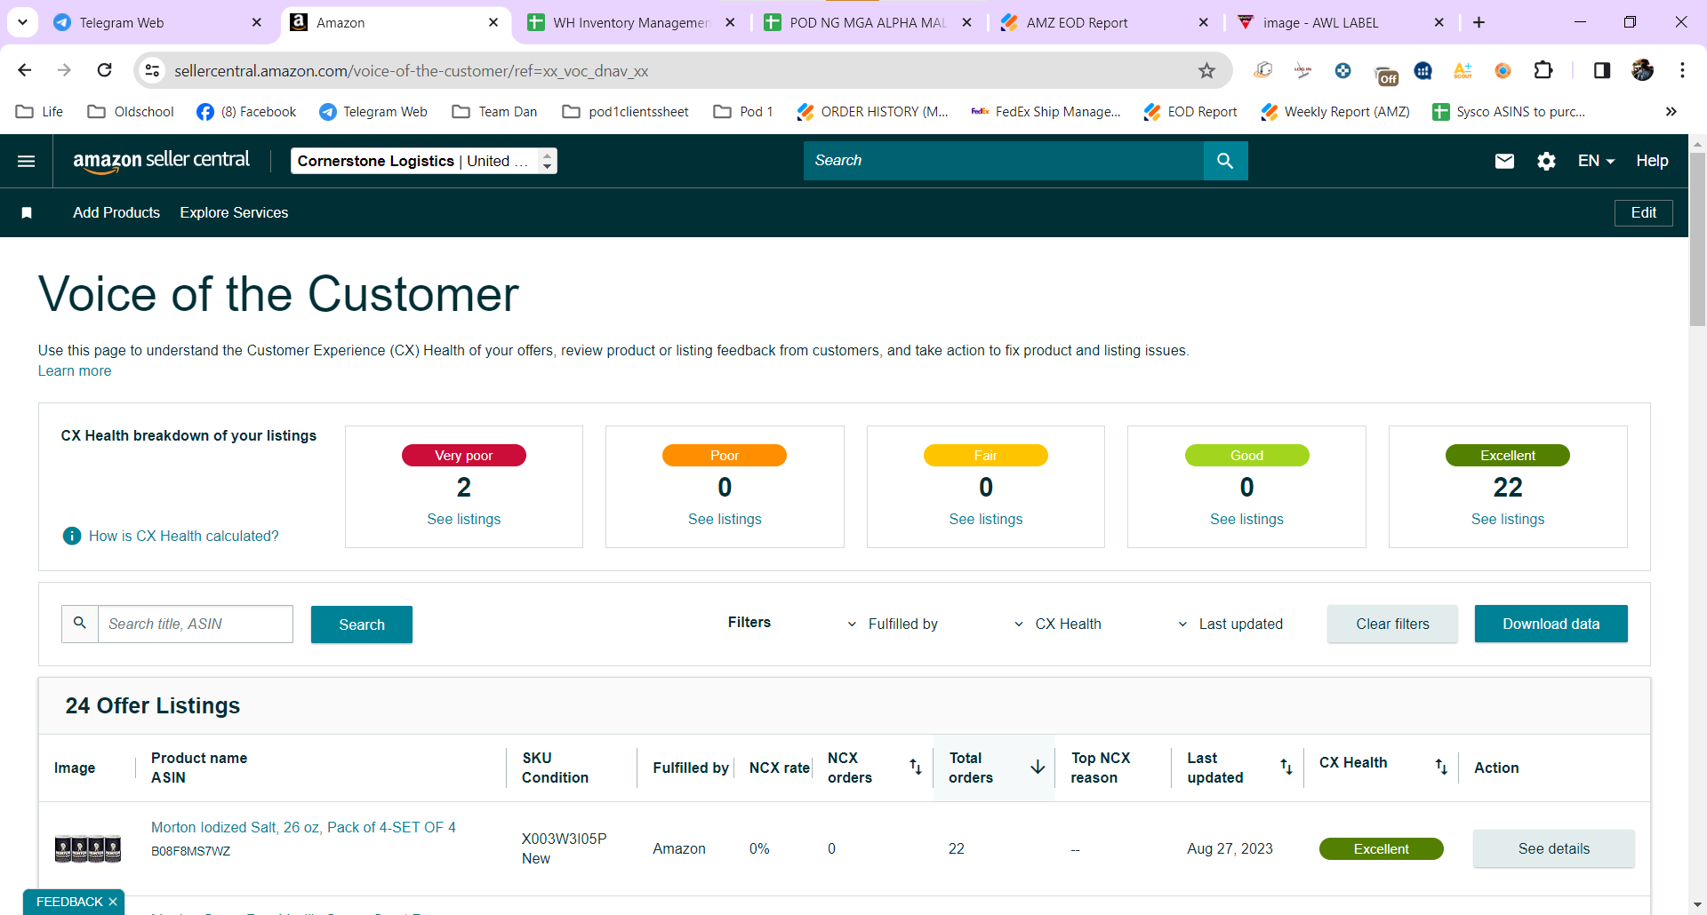This screenshot has width=1707, height=915.
Task: Click the Morton salt product thumbnail
Action: 88,848
